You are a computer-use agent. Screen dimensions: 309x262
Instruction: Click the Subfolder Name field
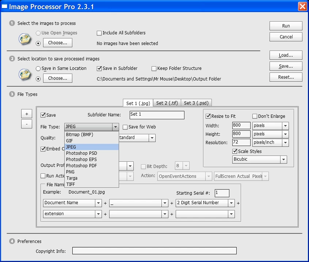[x=157, y=115]
